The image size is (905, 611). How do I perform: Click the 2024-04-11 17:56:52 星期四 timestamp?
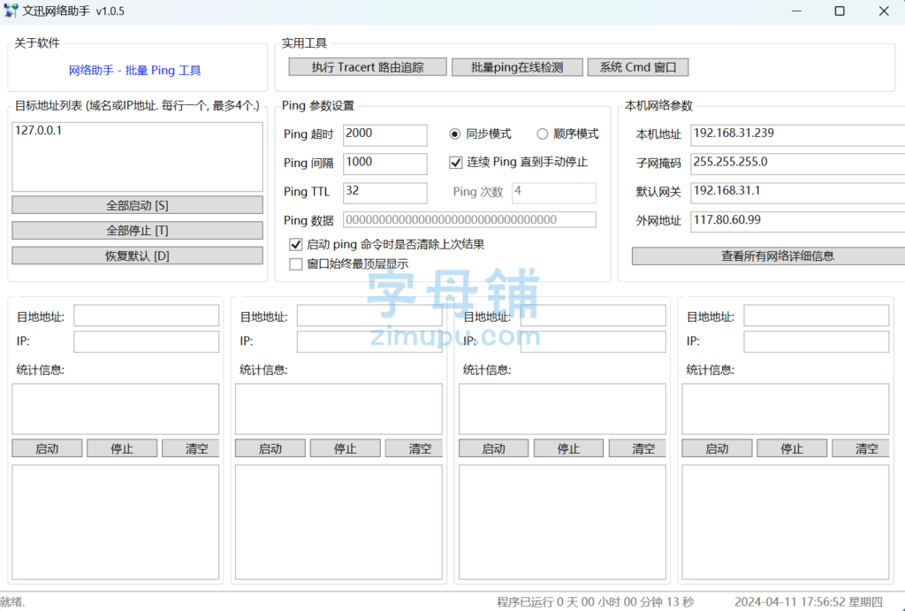(x=809, y=602)
